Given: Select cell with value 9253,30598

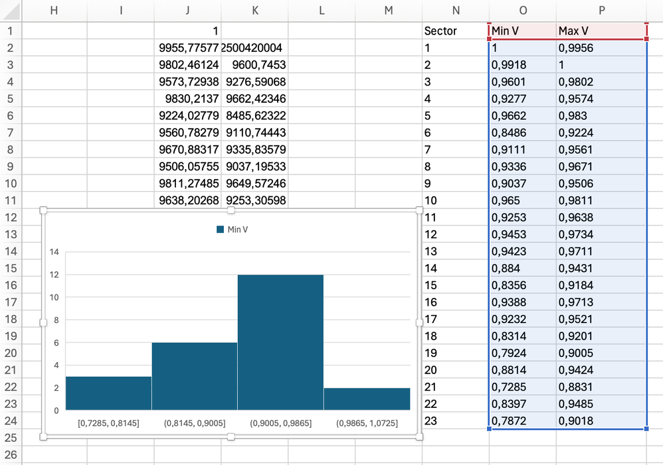Looking at the screenshot, I should tap(254, 200).
